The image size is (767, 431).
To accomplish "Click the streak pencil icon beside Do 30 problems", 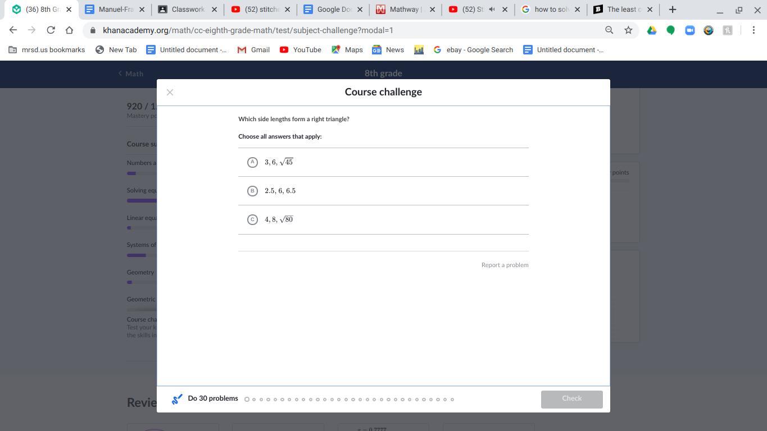I will (177, 399).
